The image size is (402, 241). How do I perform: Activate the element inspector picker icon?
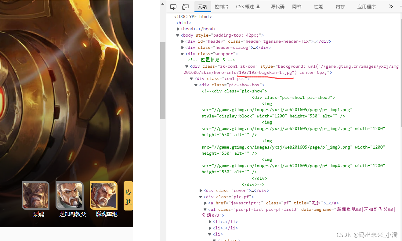pyautogui.click(x=173, y=6)
